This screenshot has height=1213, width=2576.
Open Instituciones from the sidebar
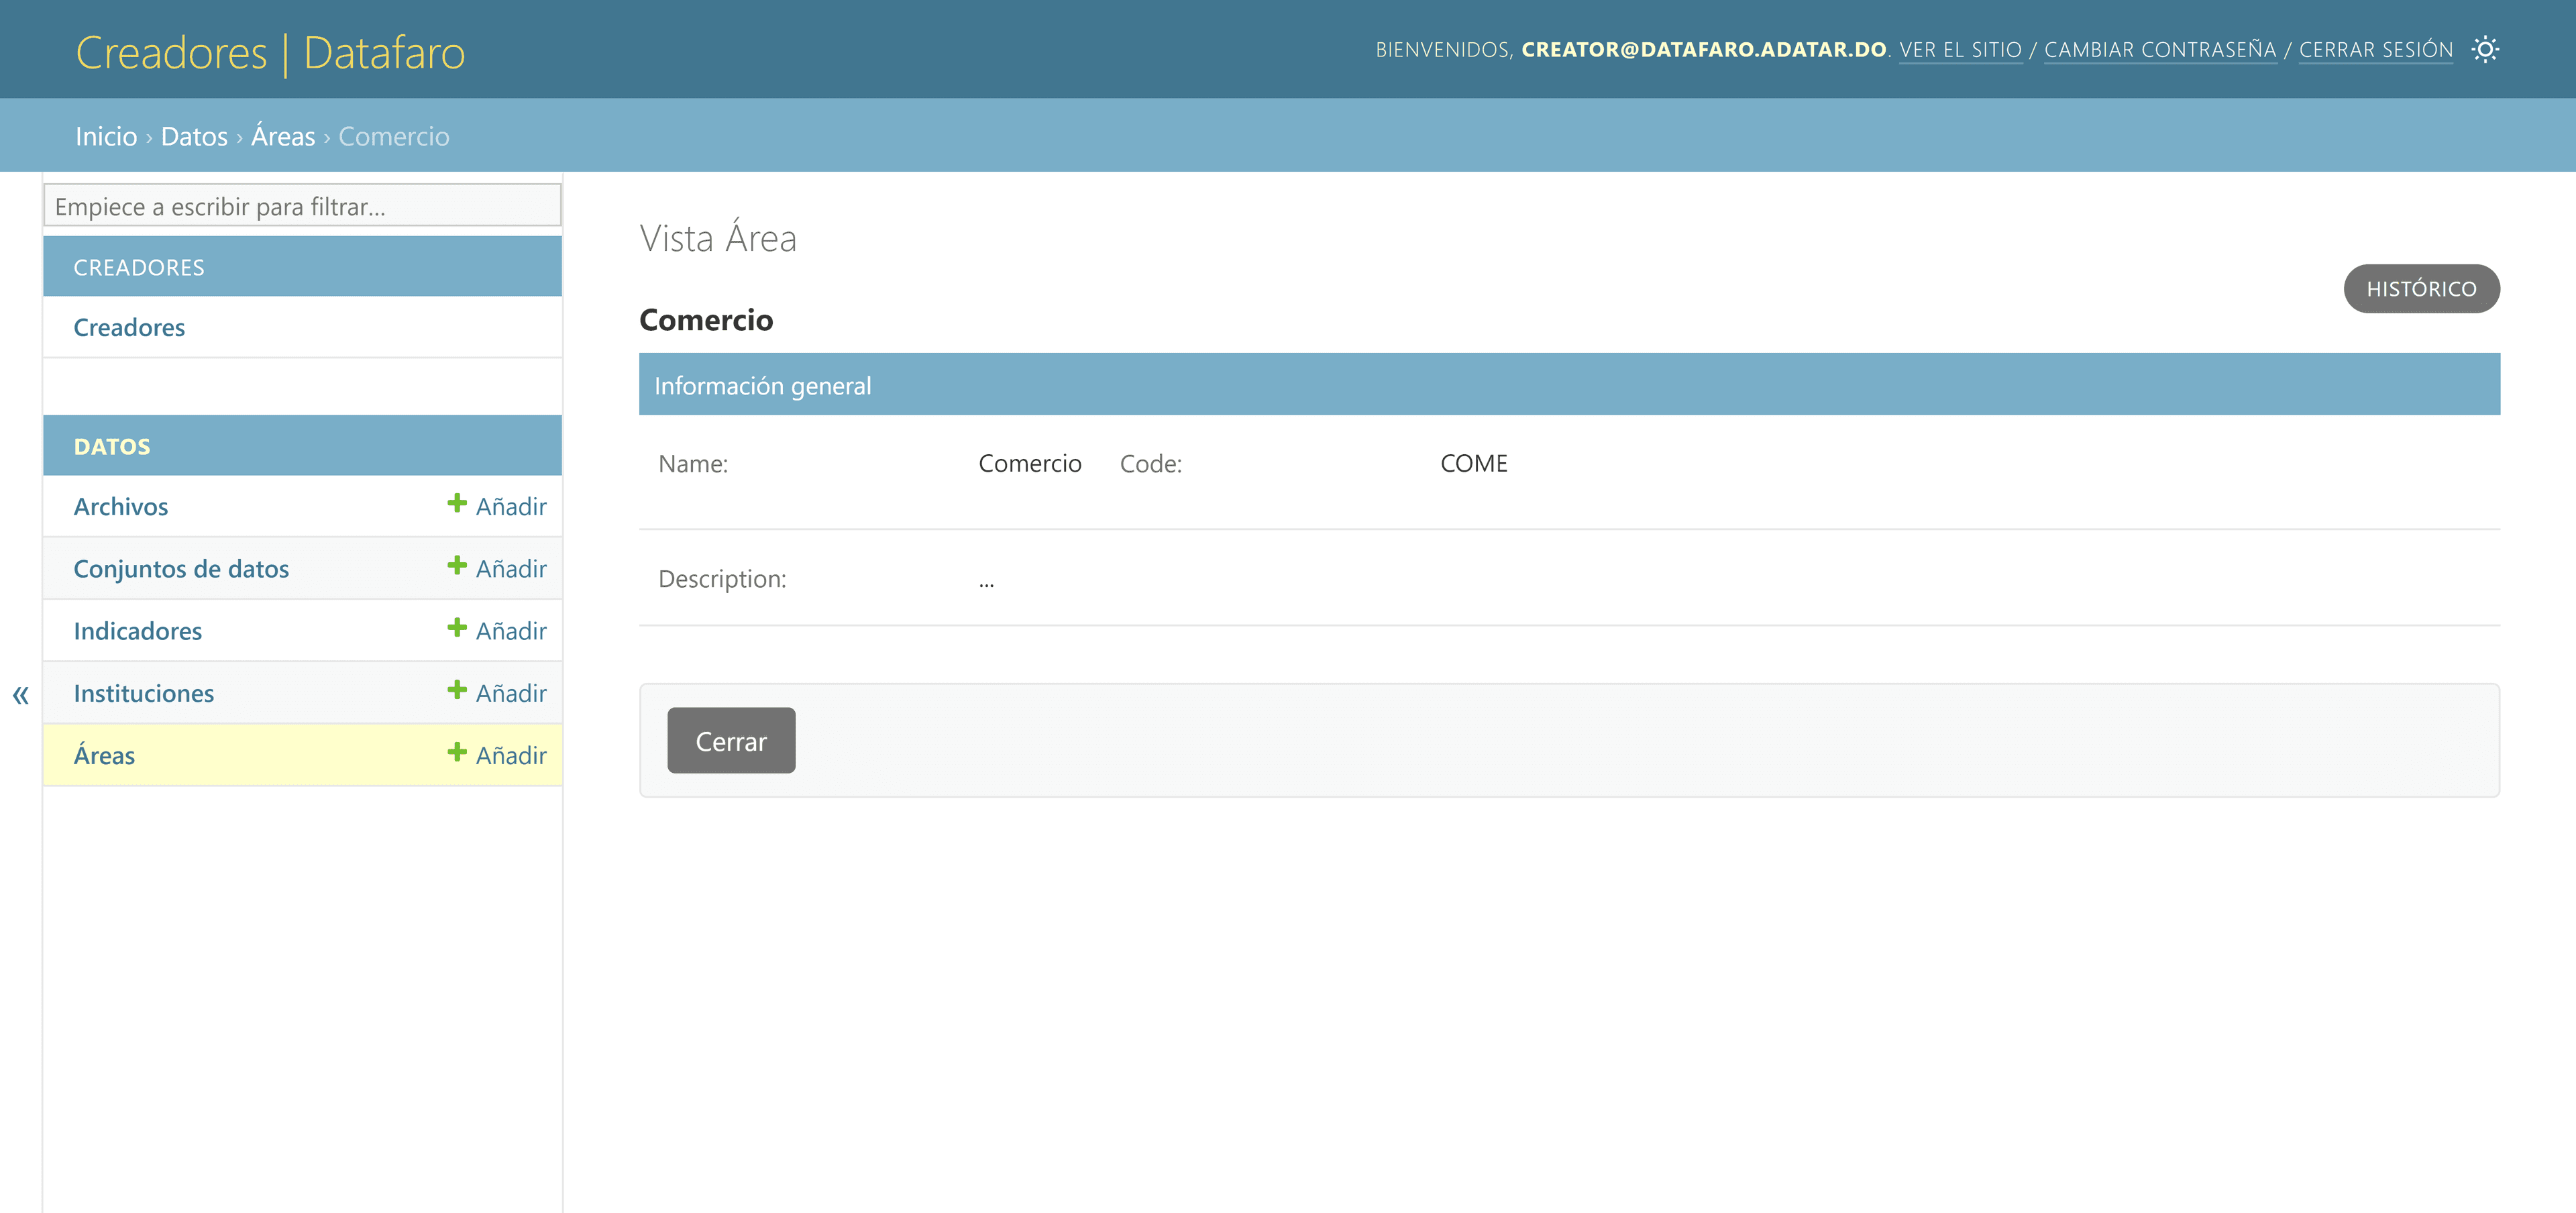pyautogui.click(x=144, y=693)
